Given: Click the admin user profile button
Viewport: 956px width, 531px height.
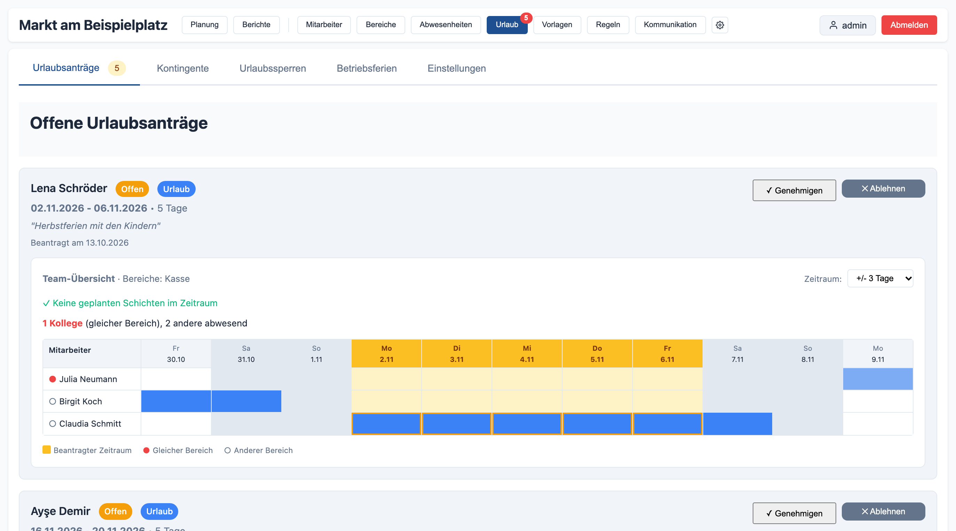Looking at the screenshot, I should [847, 25].
